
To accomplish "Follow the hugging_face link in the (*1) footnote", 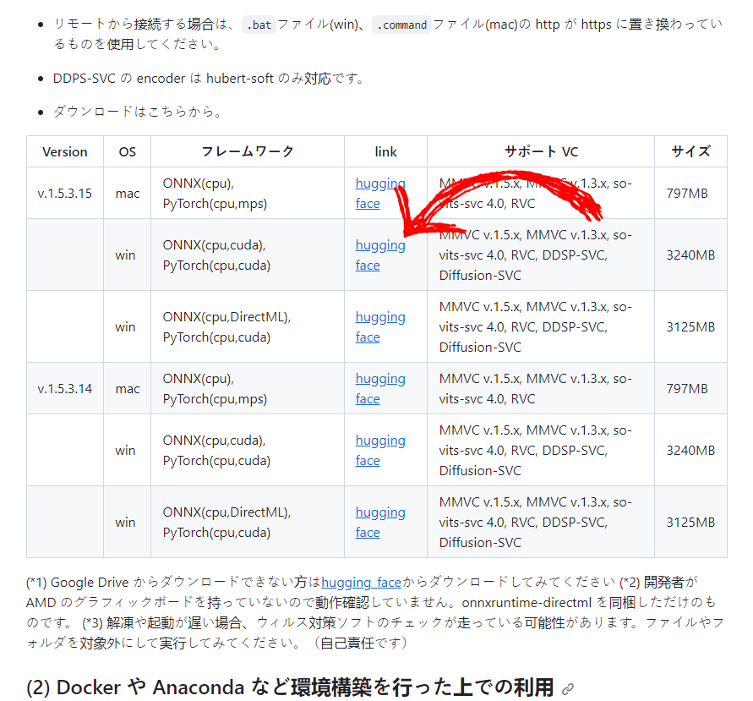I will point(361,583).
